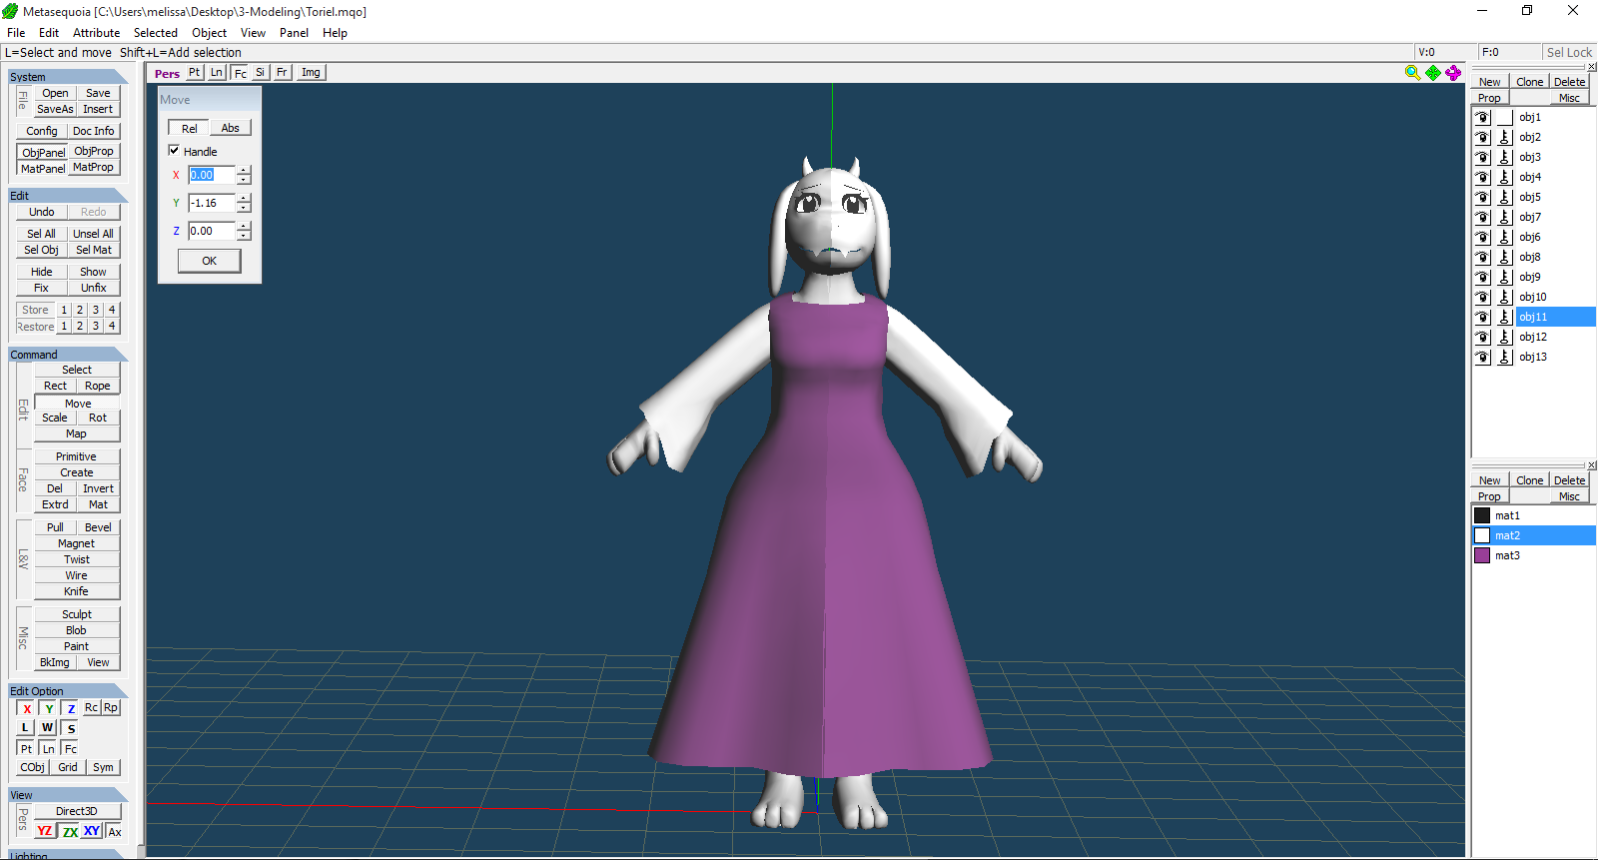
Task: Toggle Fc face display in viewport toolbar
Action: click(x=240, y=73)
